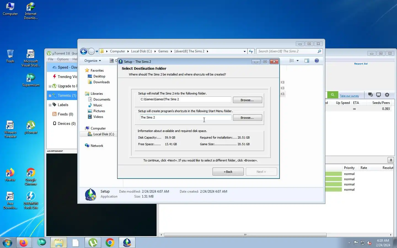
Task: Click the Explorer search box
Action: (289, 51)
